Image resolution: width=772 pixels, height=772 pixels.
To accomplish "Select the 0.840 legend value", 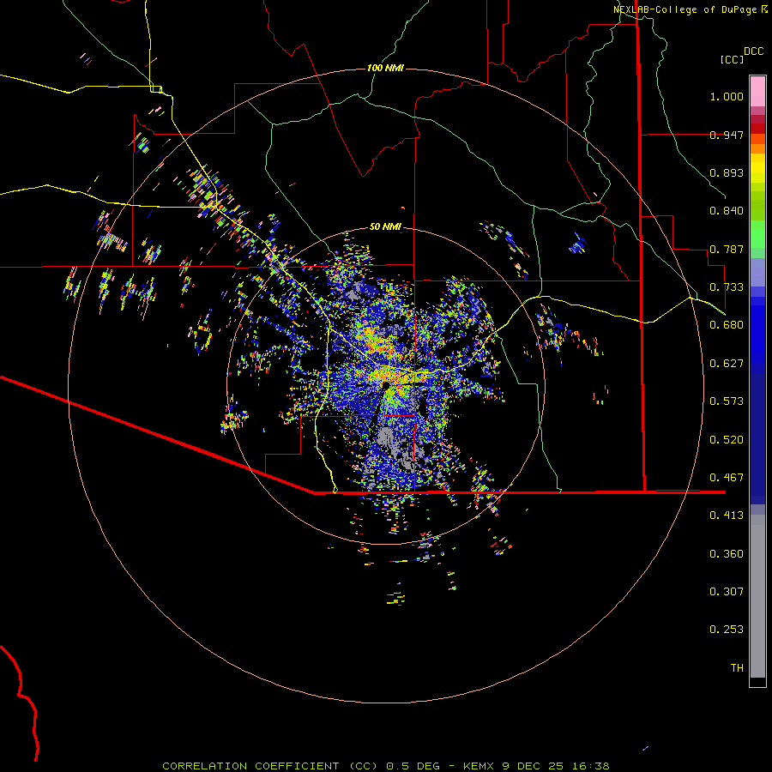I will point(727,211).
